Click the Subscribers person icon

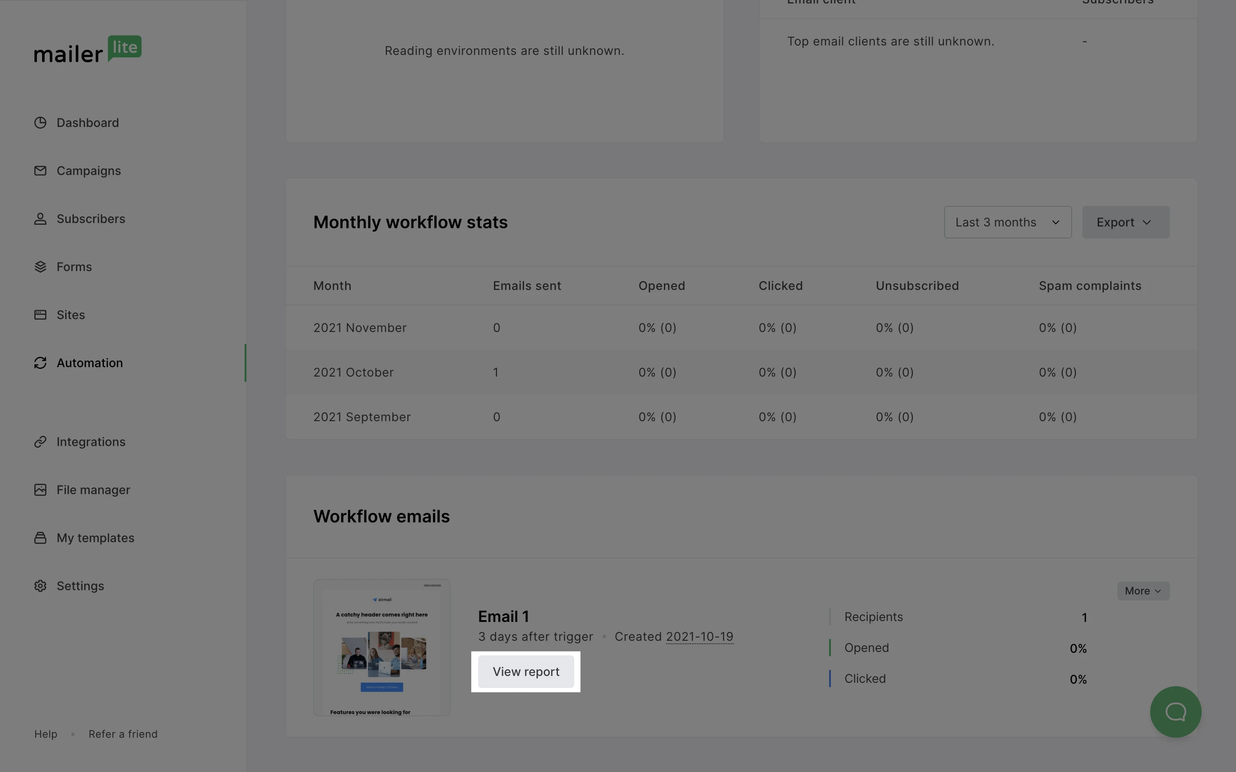[x=40, y=219]
